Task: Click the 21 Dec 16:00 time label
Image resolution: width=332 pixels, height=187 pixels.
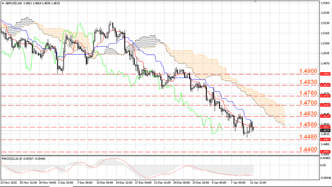Action: tap(162, 182)
